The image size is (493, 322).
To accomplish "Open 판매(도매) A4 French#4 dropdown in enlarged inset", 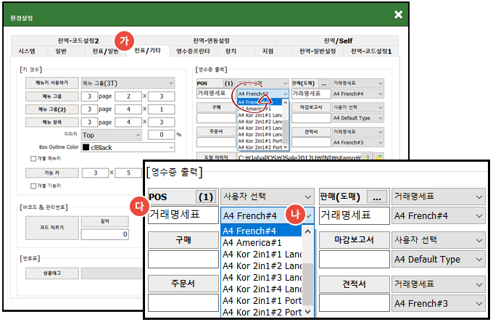I will (439, 215).
